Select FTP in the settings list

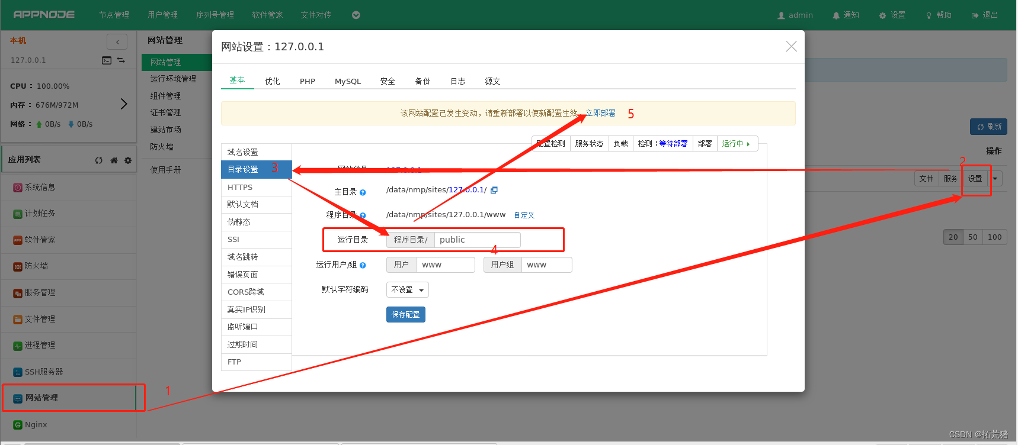(256, 362)
